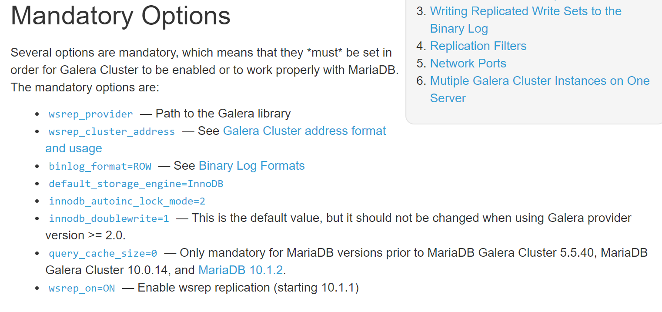Screen dimensions: 662x312
Task: Open the MariaDB 10.1.2 release link
Action: 241,270
